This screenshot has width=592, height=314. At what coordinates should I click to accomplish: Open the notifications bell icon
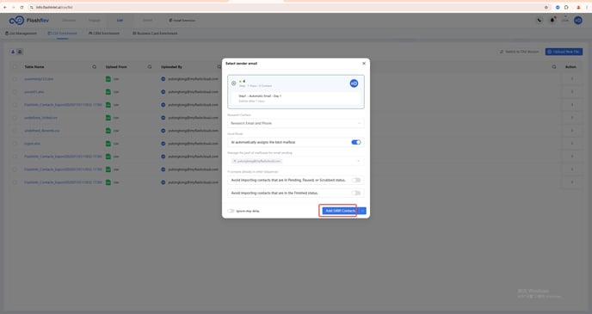pos(552,21)
